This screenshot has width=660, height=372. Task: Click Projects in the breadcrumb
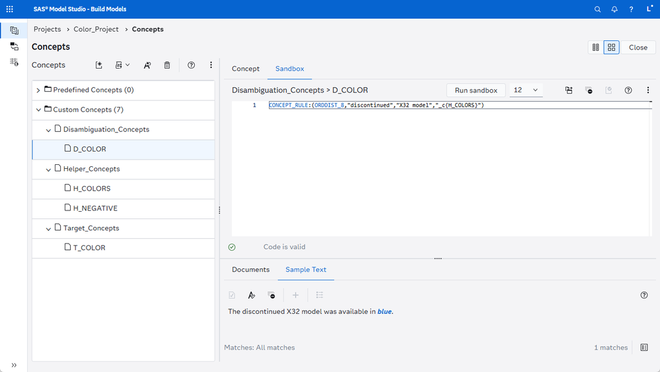[x=47, y=29]
